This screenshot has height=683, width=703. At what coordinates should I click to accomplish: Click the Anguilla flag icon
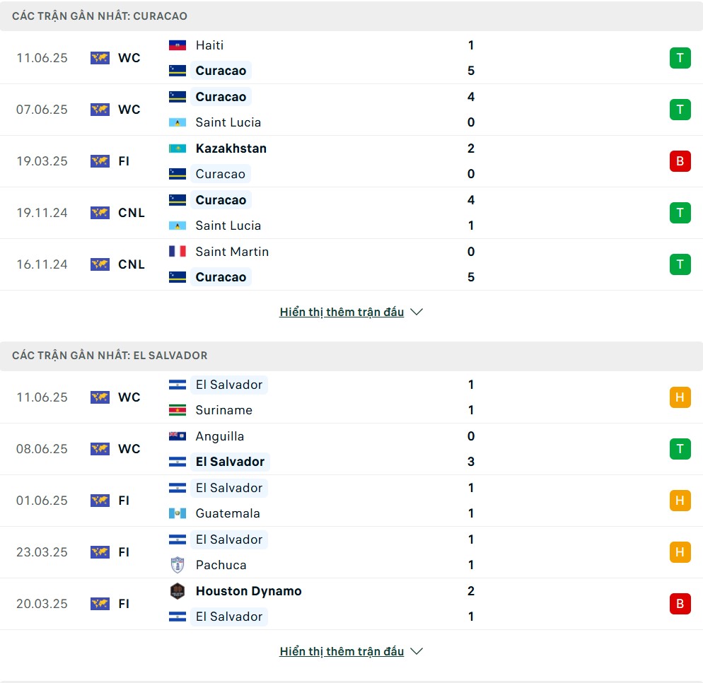pos(177,436)
